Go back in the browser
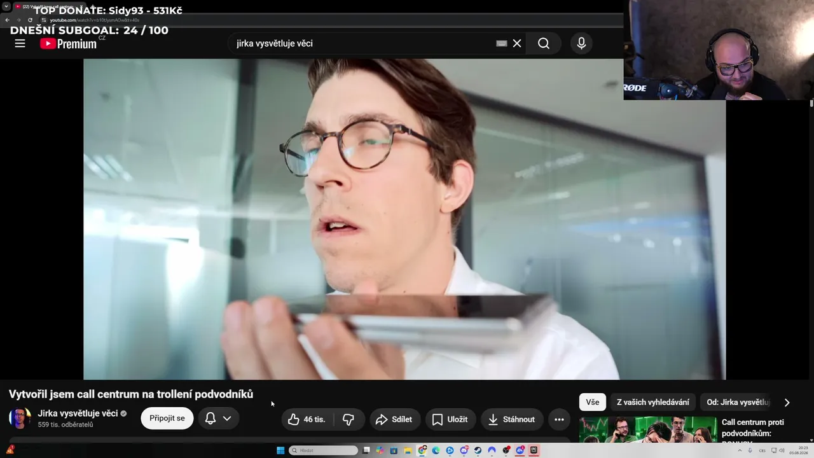814x458 pixels. click(x=7, y=20)
